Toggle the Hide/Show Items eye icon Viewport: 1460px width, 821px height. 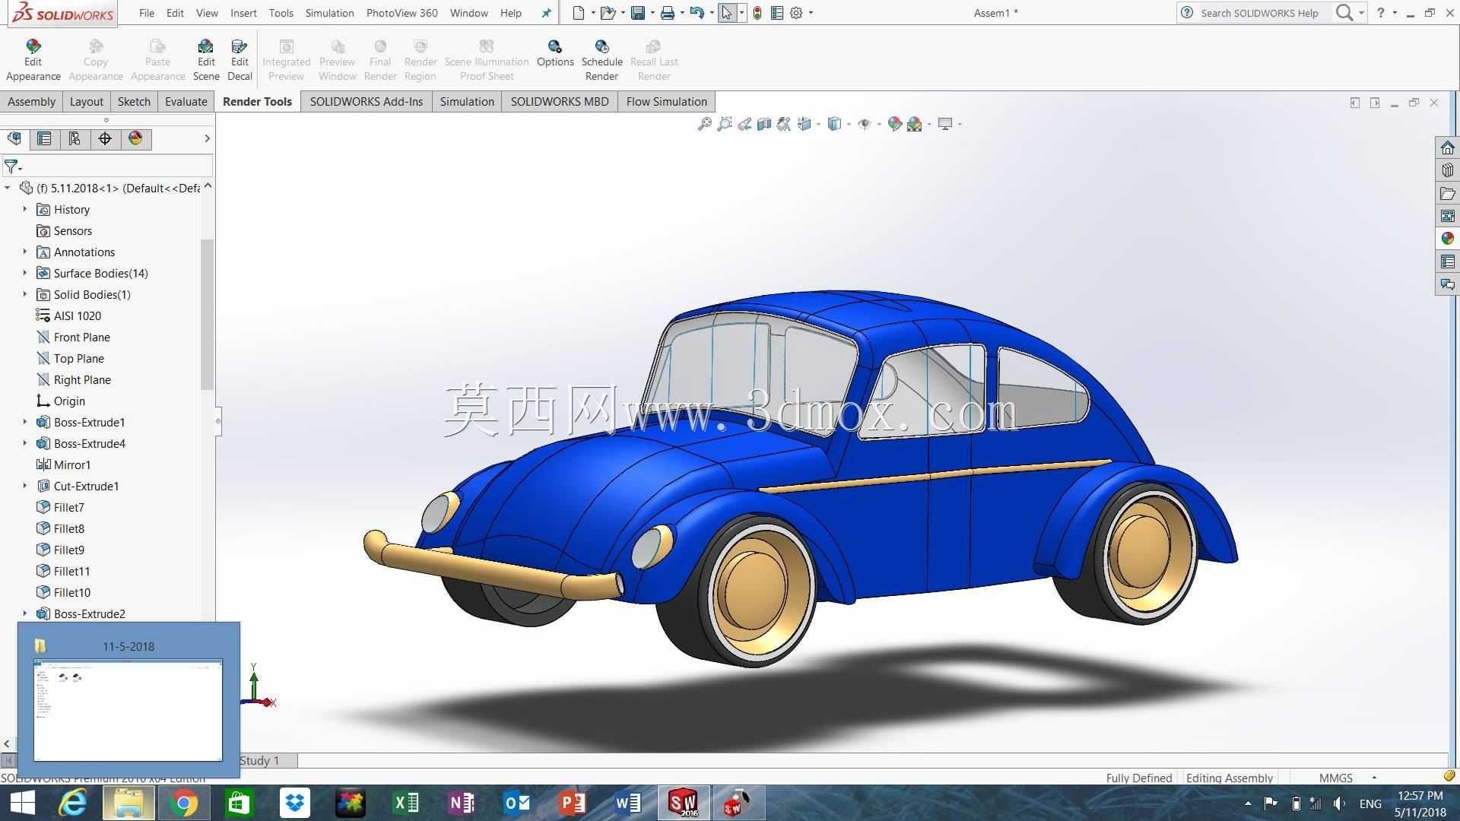[865, 124]
